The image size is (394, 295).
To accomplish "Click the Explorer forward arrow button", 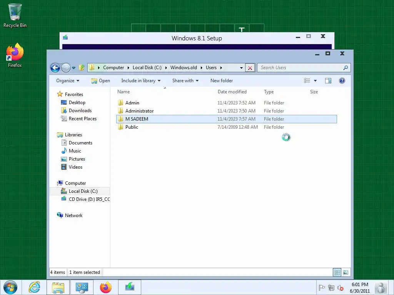I will (66, 68).
